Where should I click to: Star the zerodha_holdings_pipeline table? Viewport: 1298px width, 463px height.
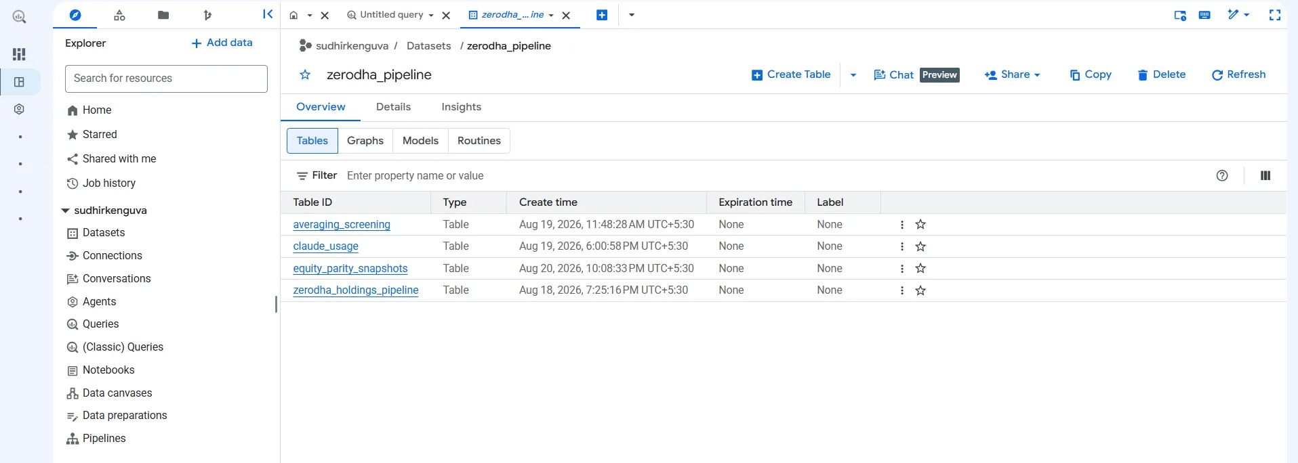920,290
